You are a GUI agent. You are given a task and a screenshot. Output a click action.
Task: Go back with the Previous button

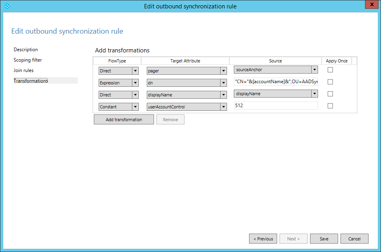coord(263,239)
